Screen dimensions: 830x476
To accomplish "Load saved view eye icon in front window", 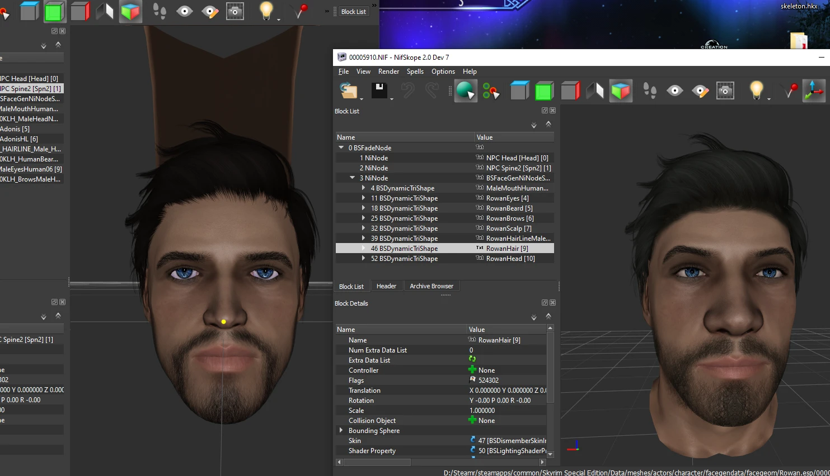I will (675, 91).
